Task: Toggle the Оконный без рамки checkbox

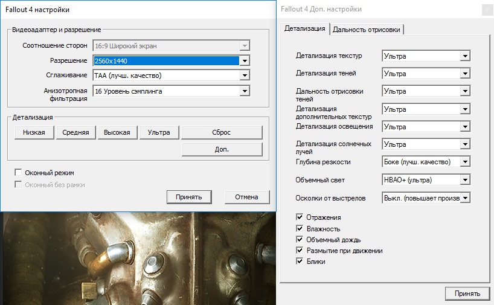Action: tap(18, 184)
